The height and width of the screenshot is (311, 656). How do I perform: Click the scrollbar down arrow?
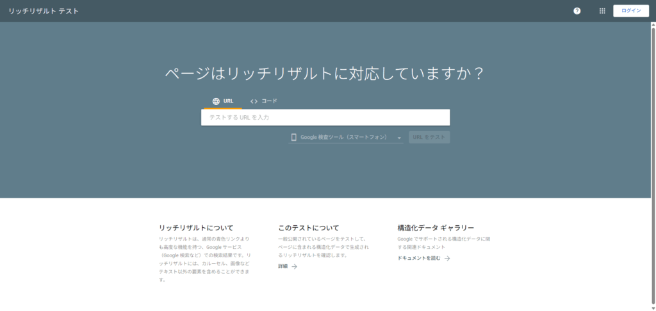coord(653,308)
